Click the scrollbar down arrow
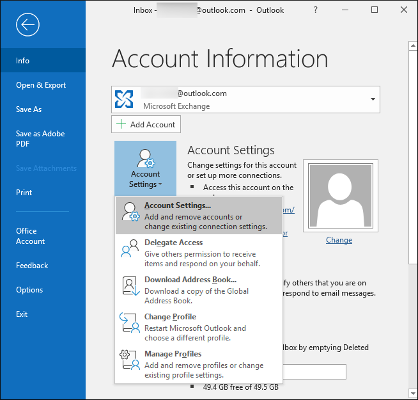This screenshot has width=418, height=400. [413, 393]
